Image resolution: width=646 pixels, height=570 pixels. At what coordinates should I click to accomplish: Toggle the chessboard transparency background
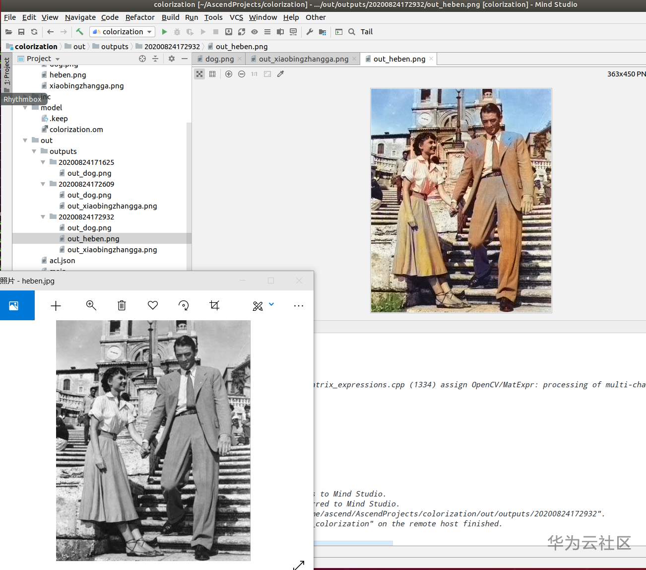click(199, 74)
